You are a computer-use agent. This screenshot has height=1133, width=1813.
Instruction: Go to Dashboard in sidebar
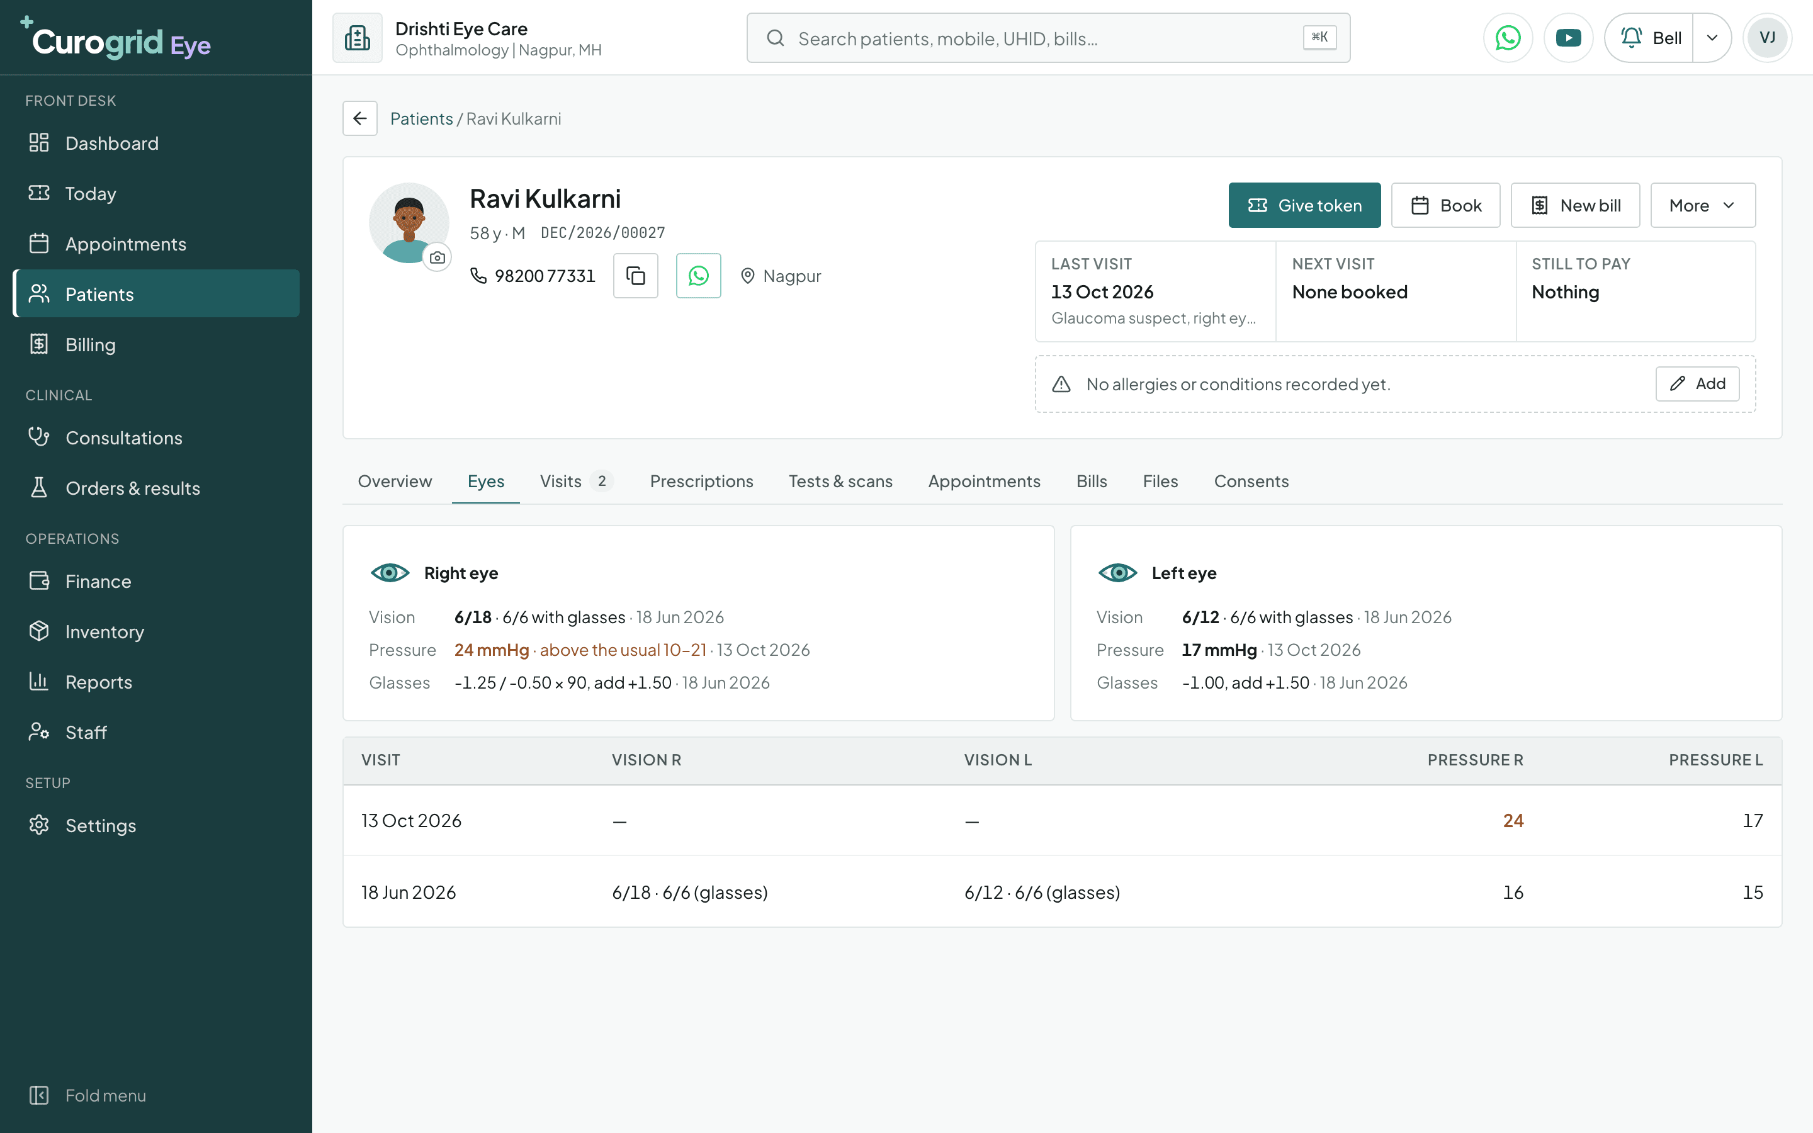click(156, 143)
